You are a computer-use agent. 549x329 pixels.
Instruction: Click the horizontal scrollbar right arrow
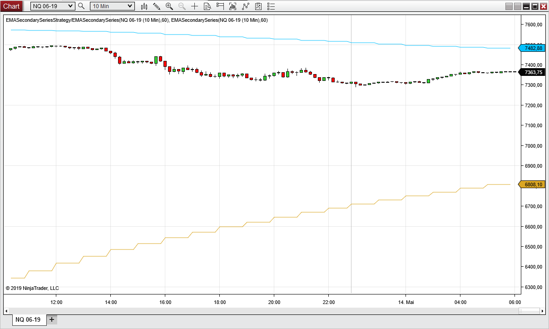(x=542, y=311)
